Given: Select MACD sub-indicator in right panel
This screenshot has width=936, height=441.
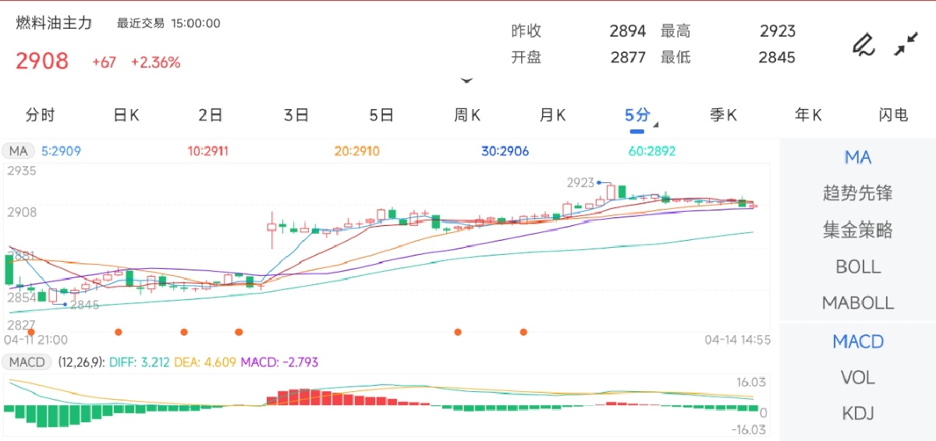Looking at the screenshot, I should coord(858,341).
